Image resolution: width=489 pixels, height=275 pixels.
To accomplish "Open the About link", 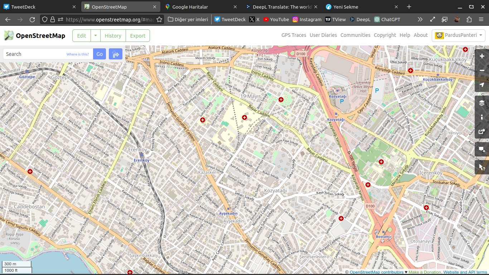I will coord(421,35).
